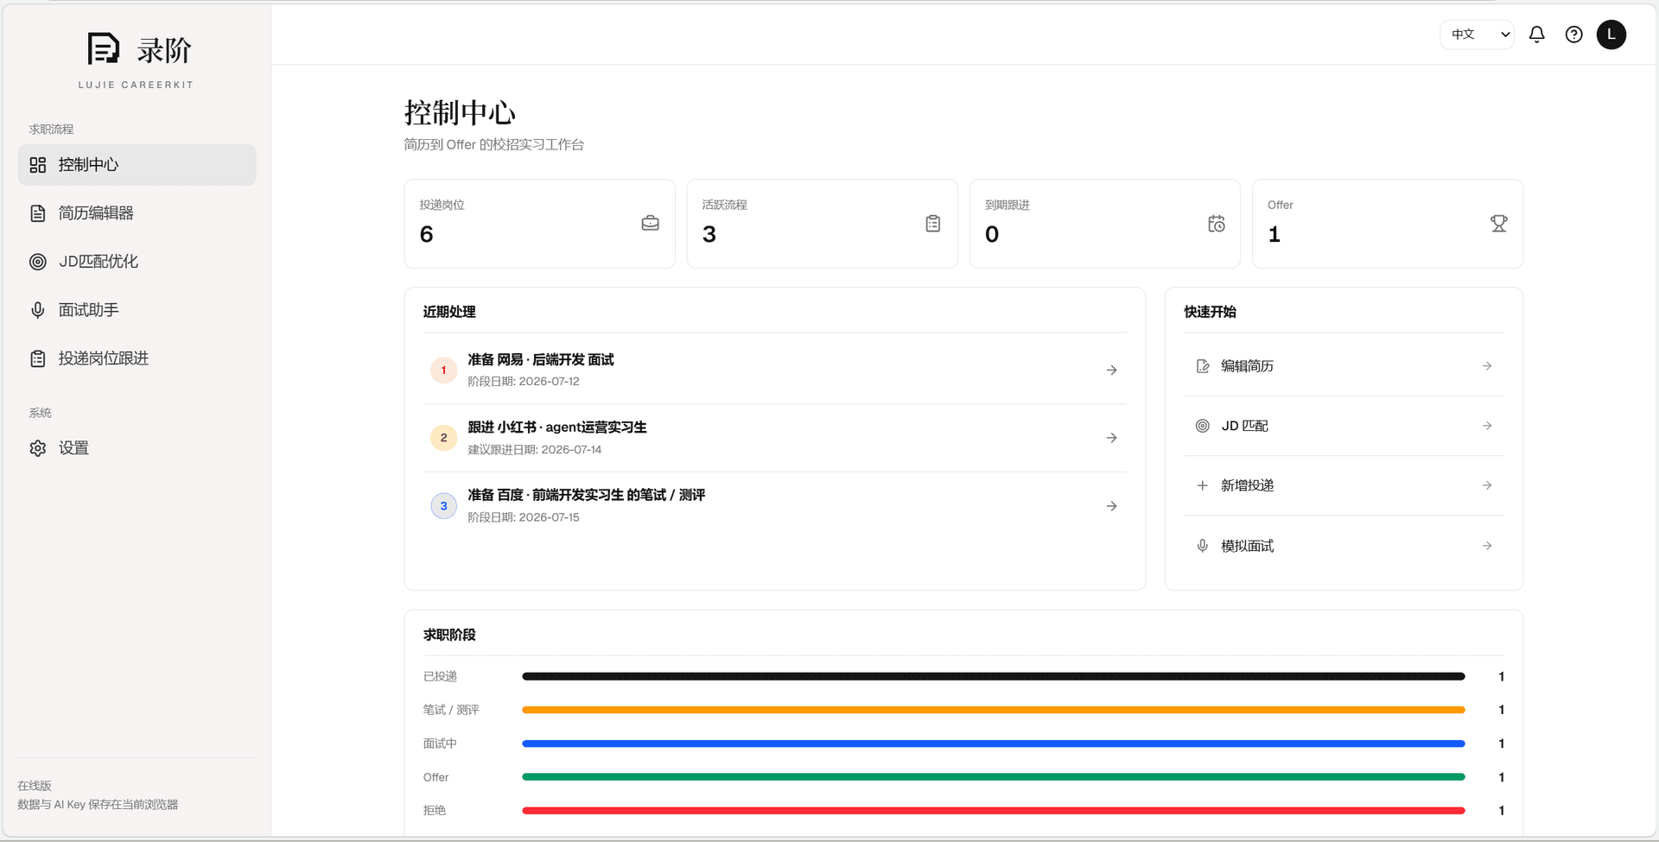Click numbered badge 3 in 近期处理

(443, 506)
